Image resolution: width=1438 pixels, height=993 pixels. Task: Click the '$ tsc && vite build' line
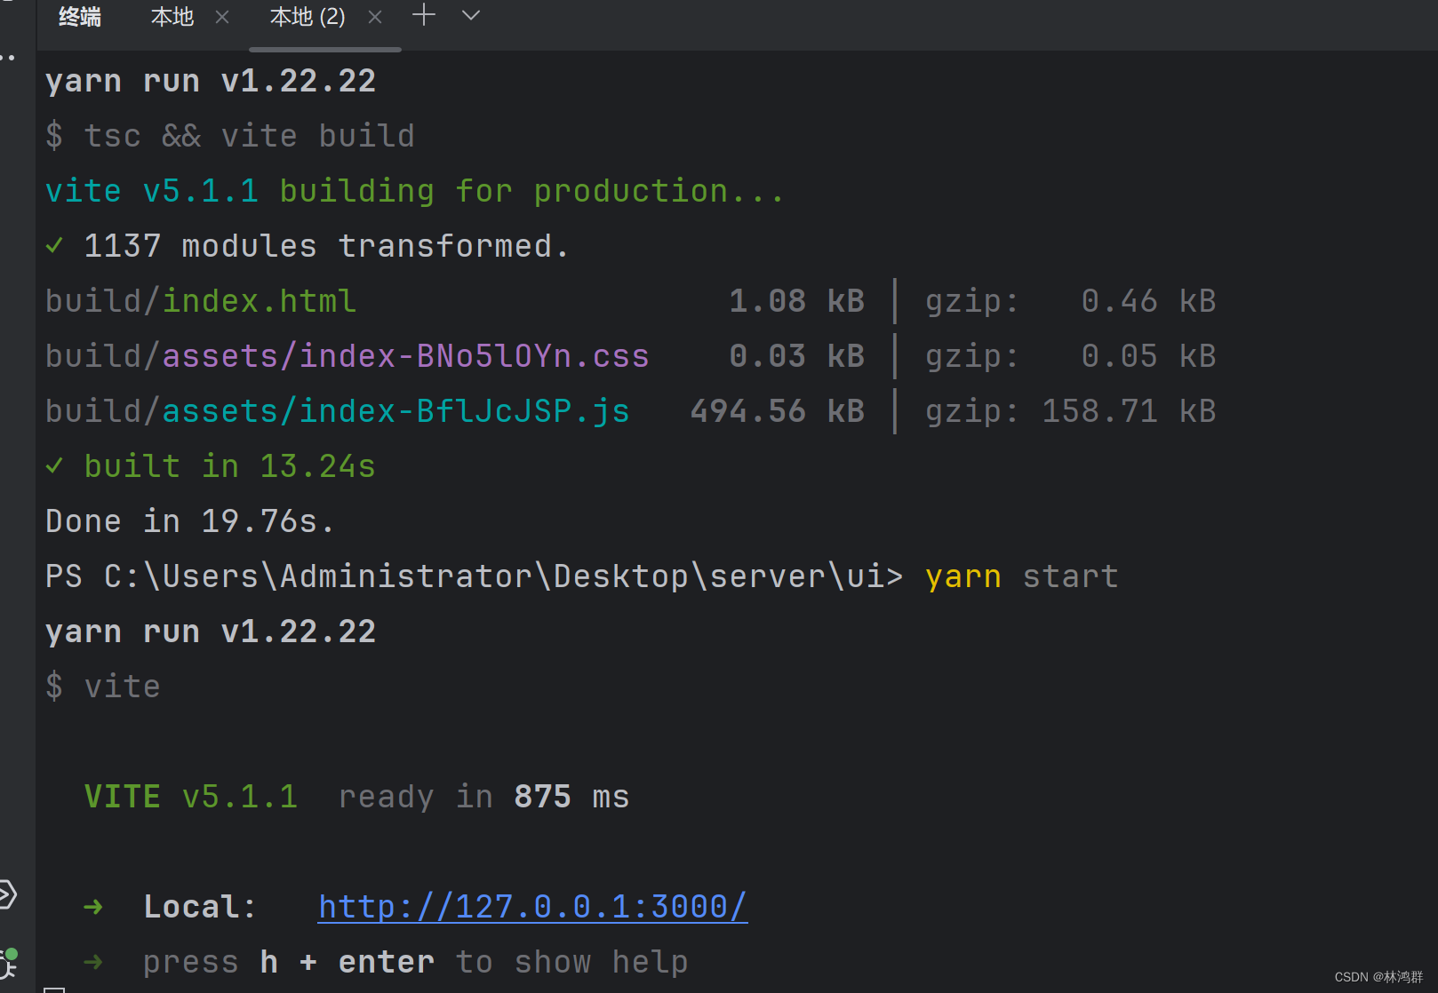(230, 136)
